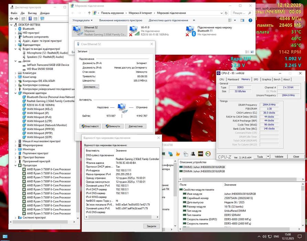Screen dimensions: 307x241
Task: Click the refresh icon beside the address bar
Action: (x=226, y=13)
